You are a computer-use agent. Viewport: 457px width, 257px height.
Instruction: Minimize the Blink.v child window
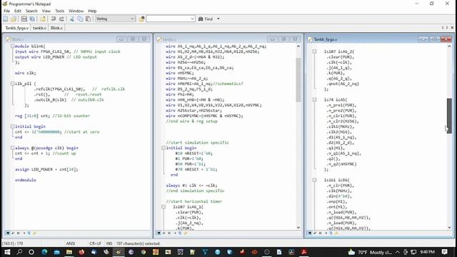[121, 39]
